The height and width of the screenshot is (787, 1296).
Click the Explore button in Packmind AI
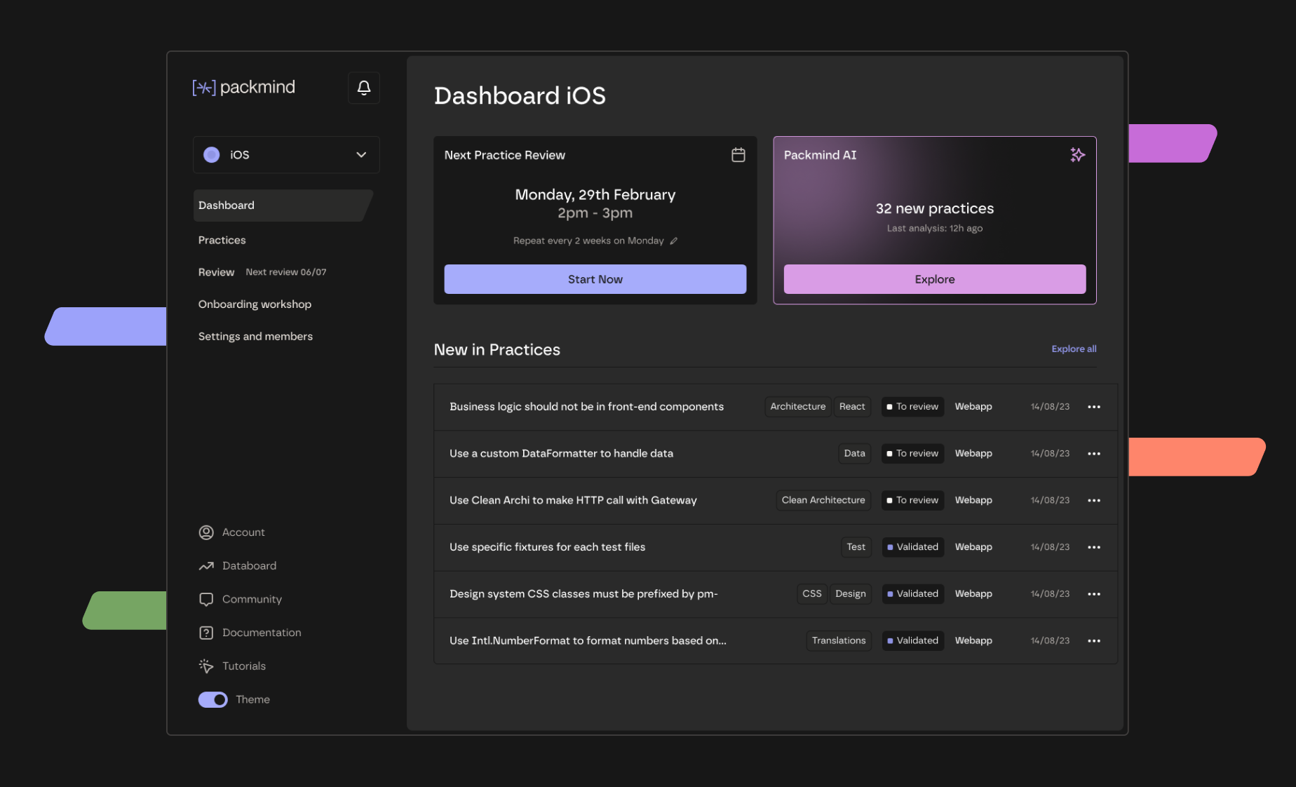pyautogui.click(x=934, y=279)
